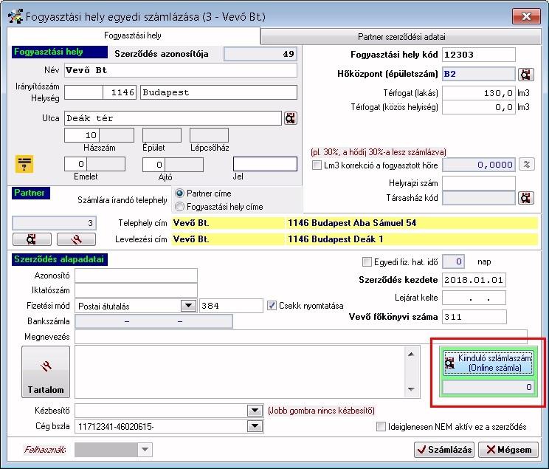Enable Lm3 korrekció a fogyasztott hőre
Image resolution: width=549 pixels, height=469 pixels.
point(317,165)
